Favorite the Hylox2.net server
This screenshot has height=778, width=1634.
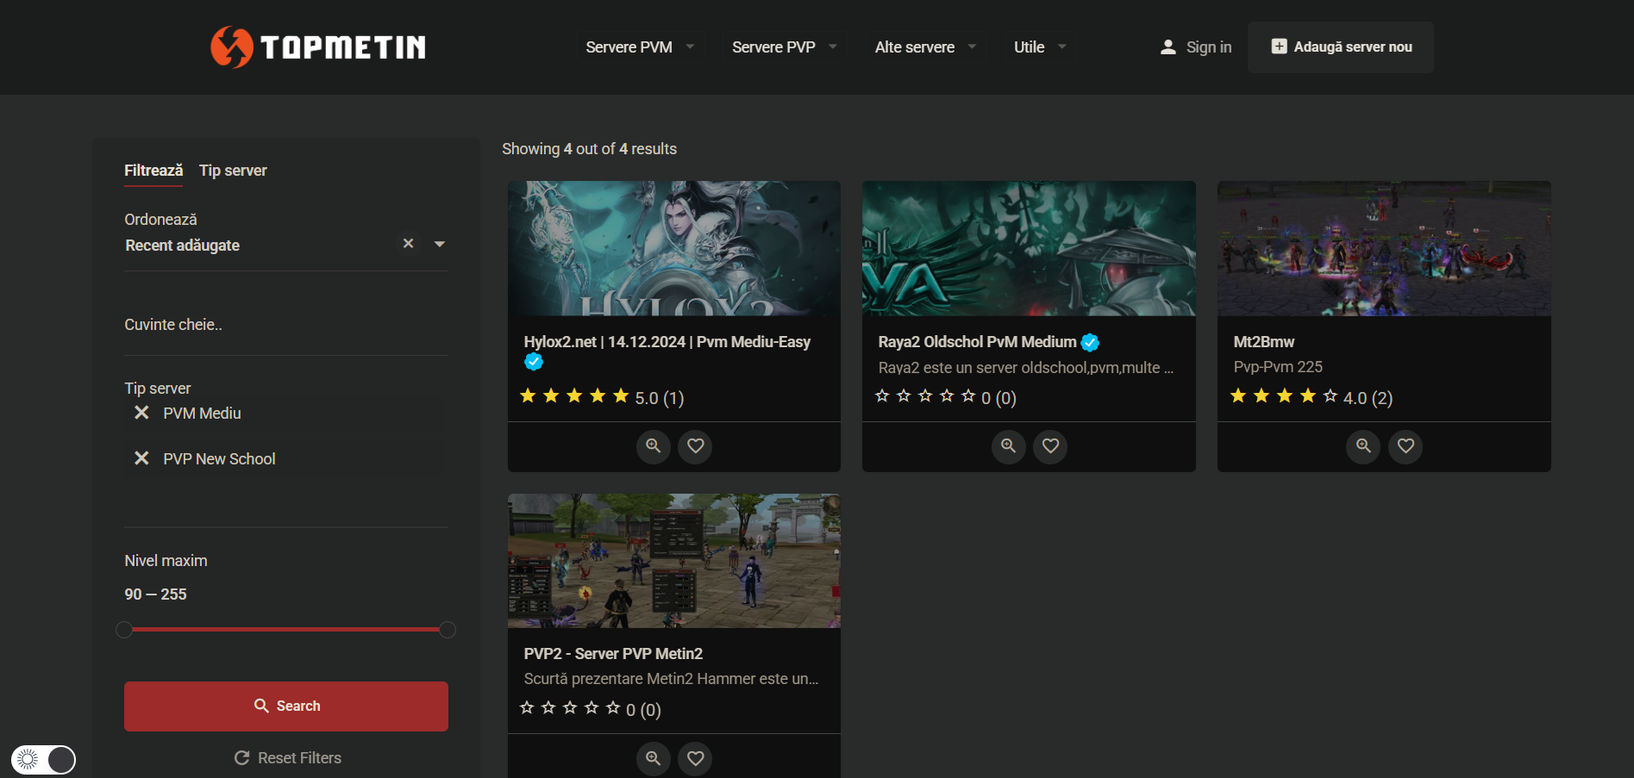pyautogui.click(x=695, y=446)
